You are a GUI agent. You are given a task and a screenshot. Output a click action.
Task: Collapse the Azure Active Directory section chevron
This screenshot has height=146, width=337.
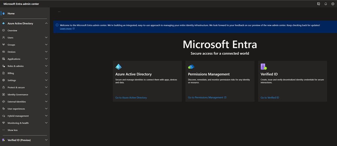click(x=46, y=23)
